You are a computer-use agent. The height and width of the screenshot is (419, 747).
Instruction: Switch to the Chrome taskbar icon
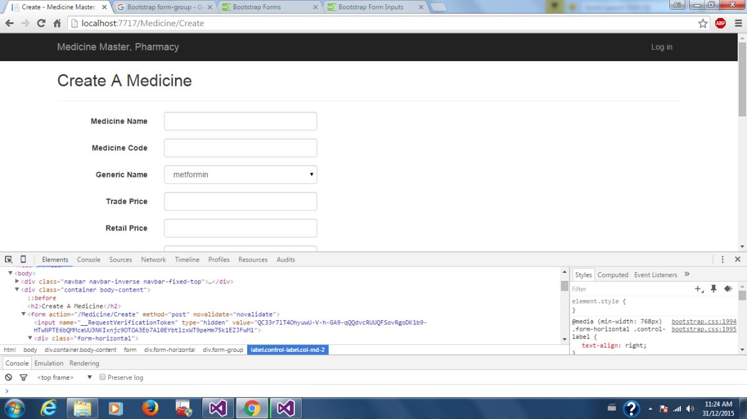point(252,408)
